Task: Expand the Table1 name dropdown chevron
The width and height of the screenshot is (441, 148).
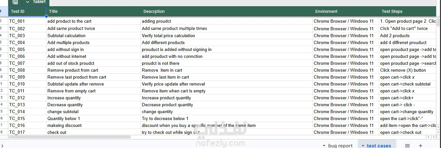Action: [28, 2]
